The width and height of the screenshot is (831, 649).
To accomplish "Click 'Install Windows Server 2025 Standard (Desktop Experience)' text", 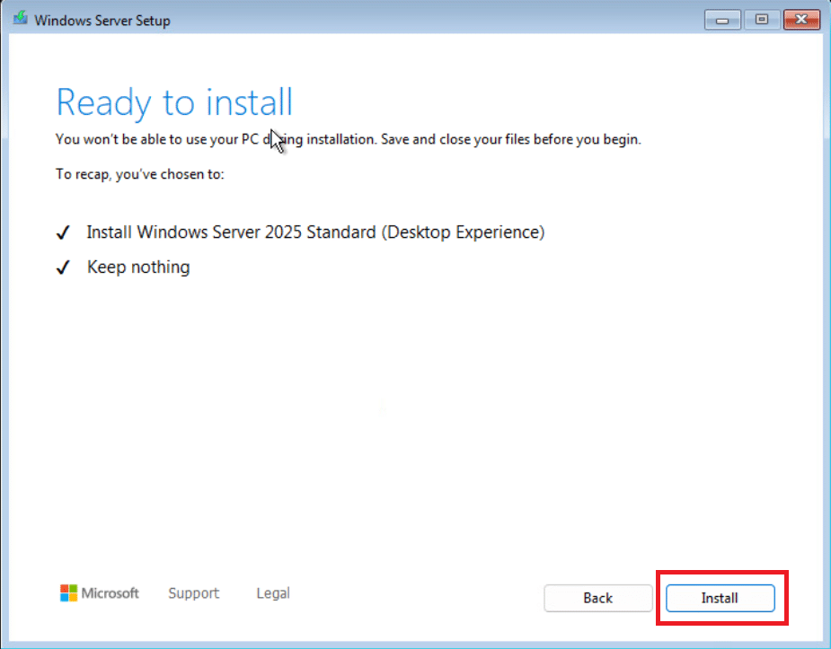I will point(315,232).
